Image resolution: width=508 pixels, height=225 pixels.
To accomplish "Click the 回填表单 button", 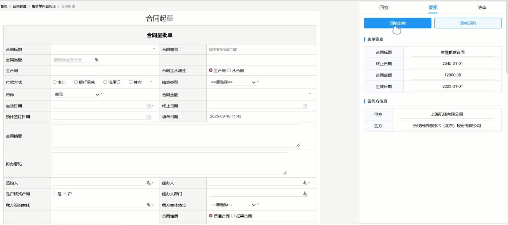I will pyautogui.click(x=398, y=23).
